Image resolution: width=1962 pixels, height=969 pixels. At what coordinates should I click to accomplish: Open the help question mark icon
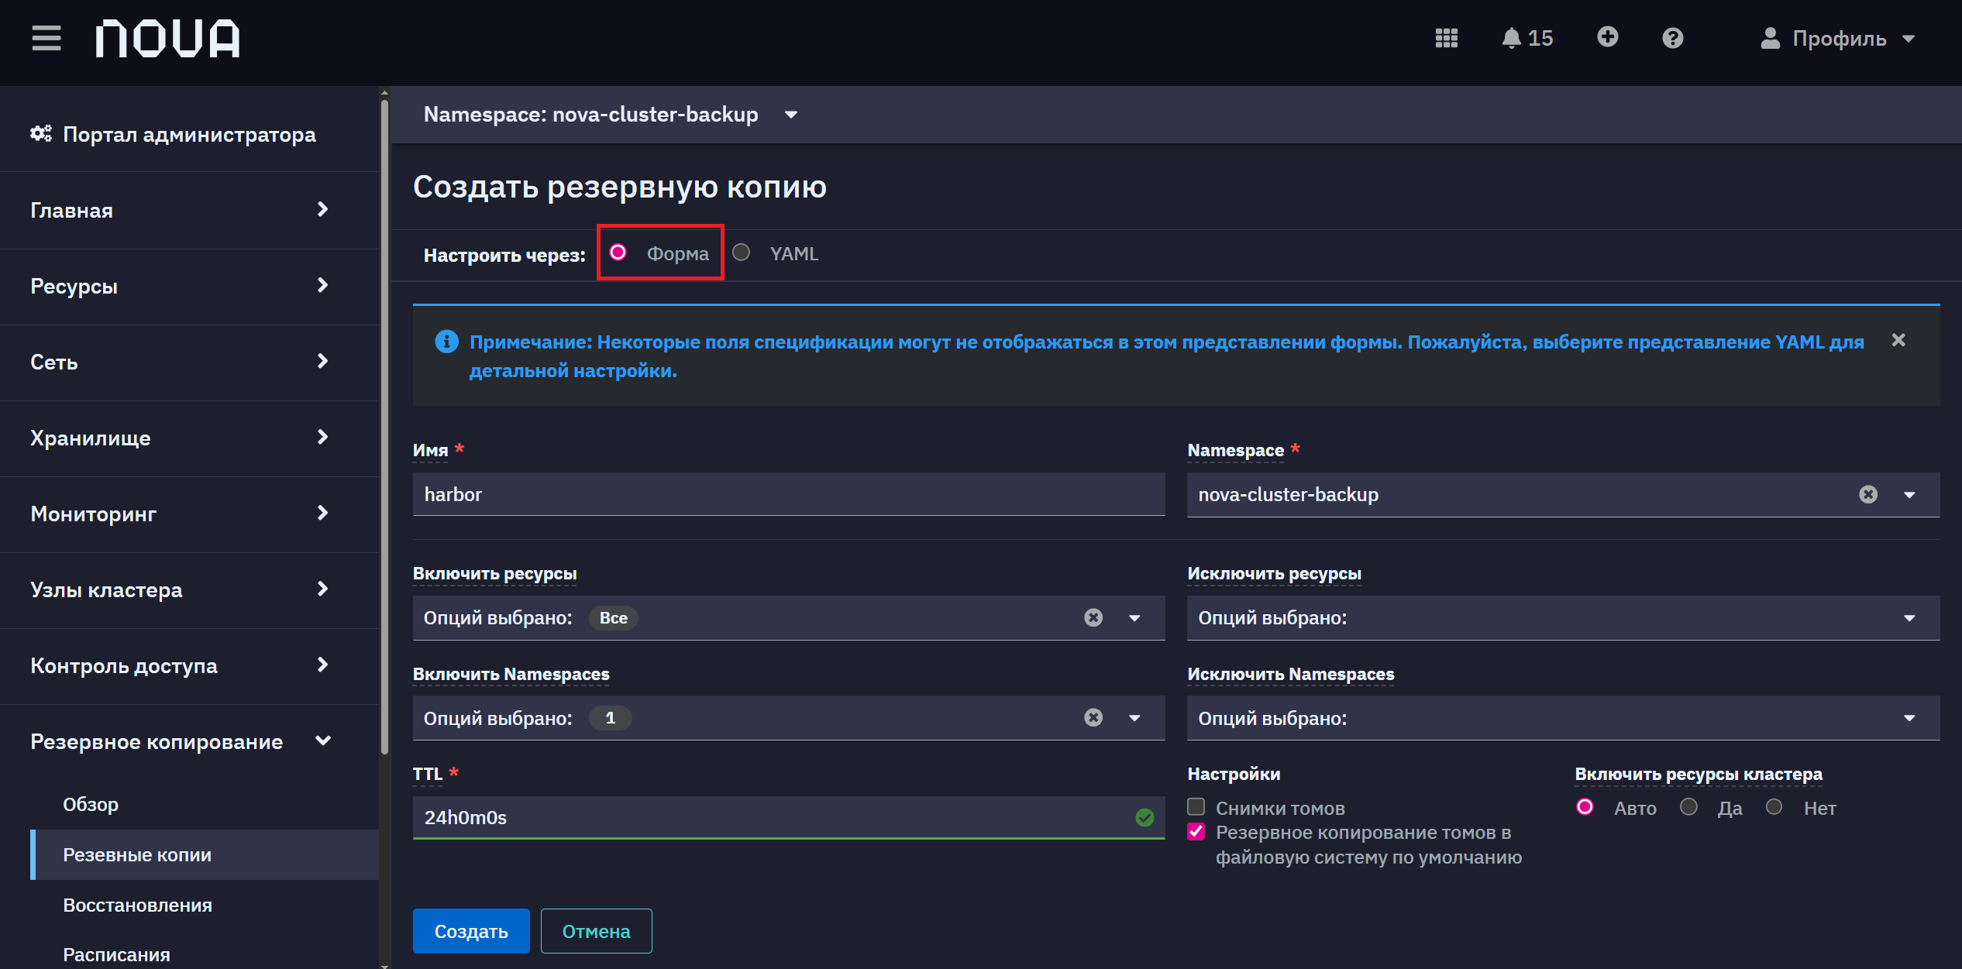point(1673,38)
